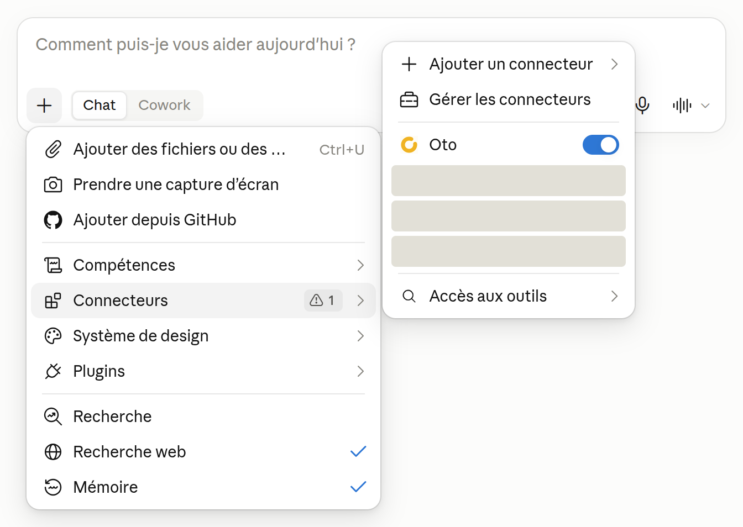Viewport: 743px width, 527px height.
Task: Click the plus button beside the Chat tab
Action: click(x=44, y=105)
